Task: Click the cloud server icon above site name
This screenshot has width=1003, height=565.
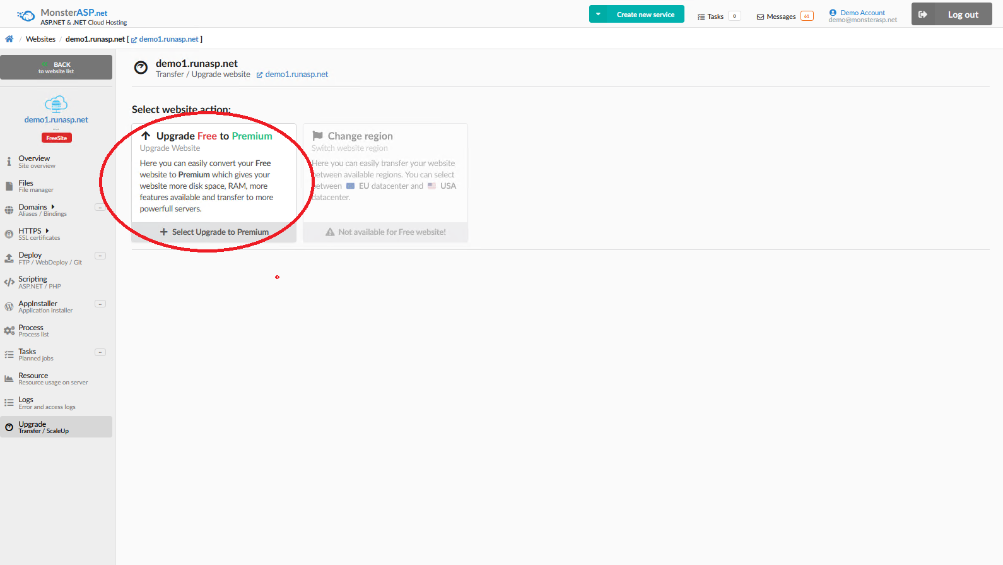Action: click(x=56, y=104)
